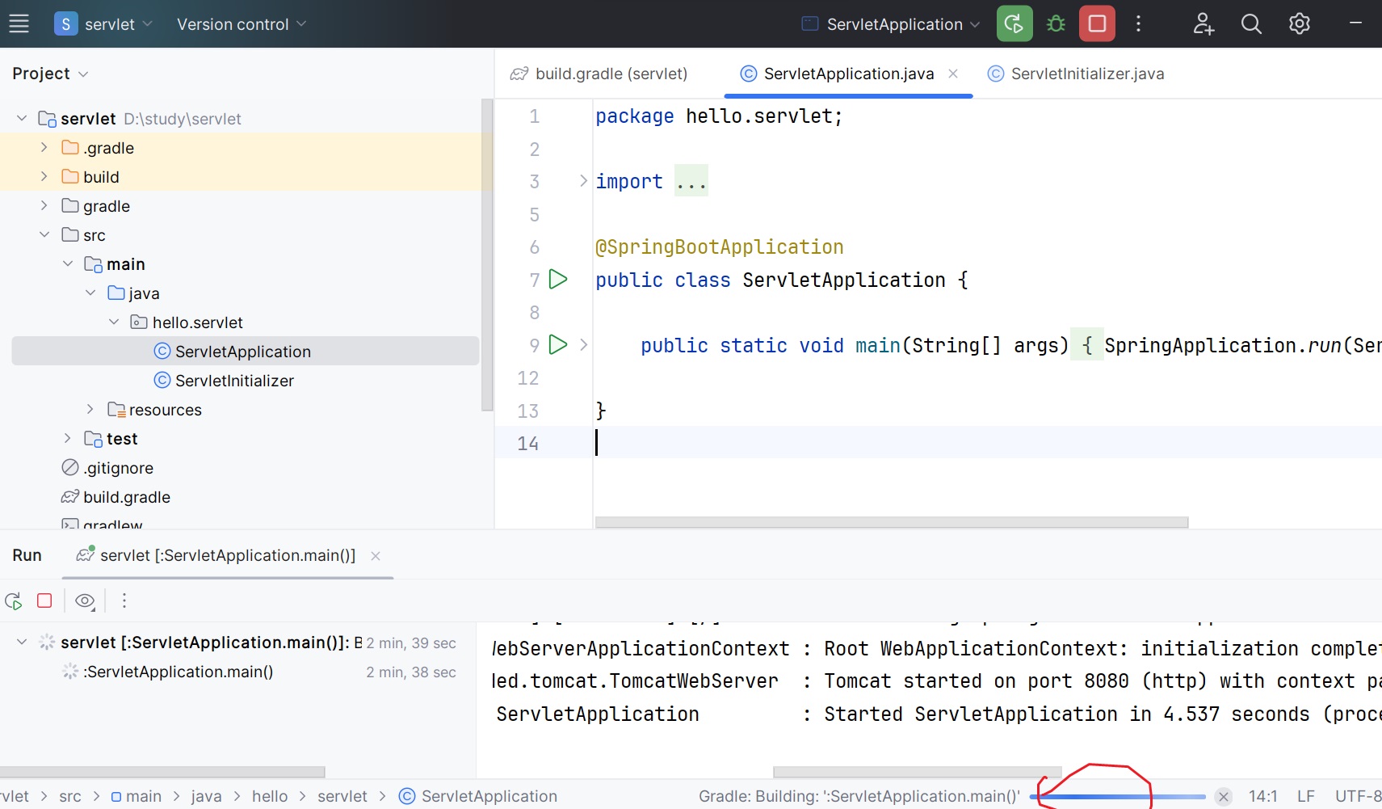The image size is (1382, 809).
Task: Open the 14:1 caret position indicator
Action: 1262,796
